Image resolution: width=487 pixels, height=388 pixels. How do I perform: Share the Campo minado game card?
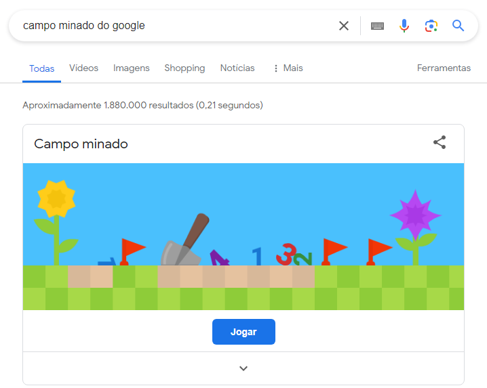(x=440, y=142)
